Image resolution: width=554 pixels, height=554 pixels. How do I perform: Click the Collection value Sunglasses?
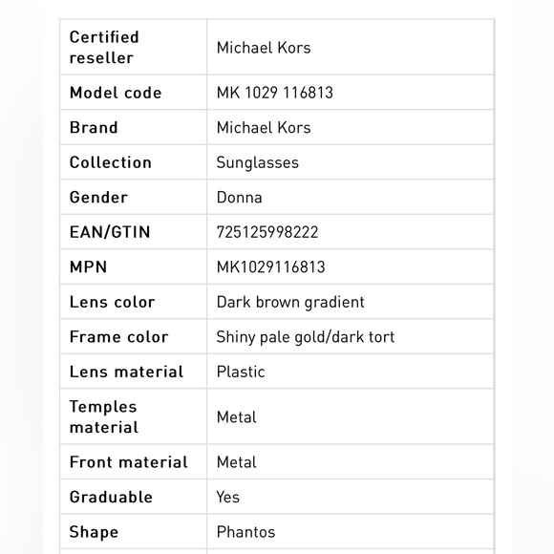coord(258,162)
